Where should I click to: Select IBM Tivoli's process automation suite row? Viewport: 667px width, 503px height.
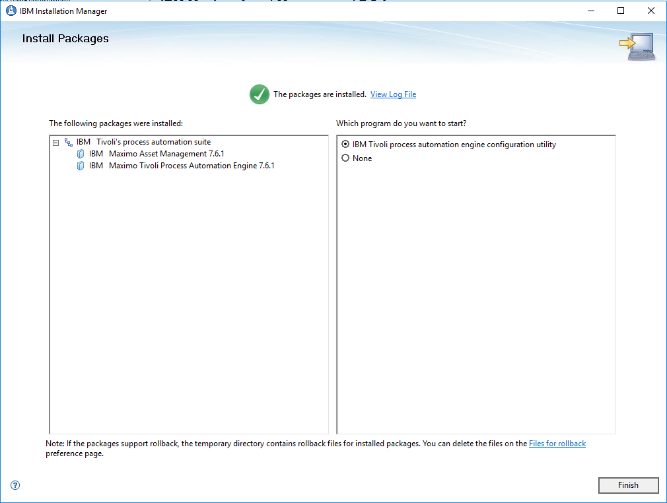click(143, 142)
